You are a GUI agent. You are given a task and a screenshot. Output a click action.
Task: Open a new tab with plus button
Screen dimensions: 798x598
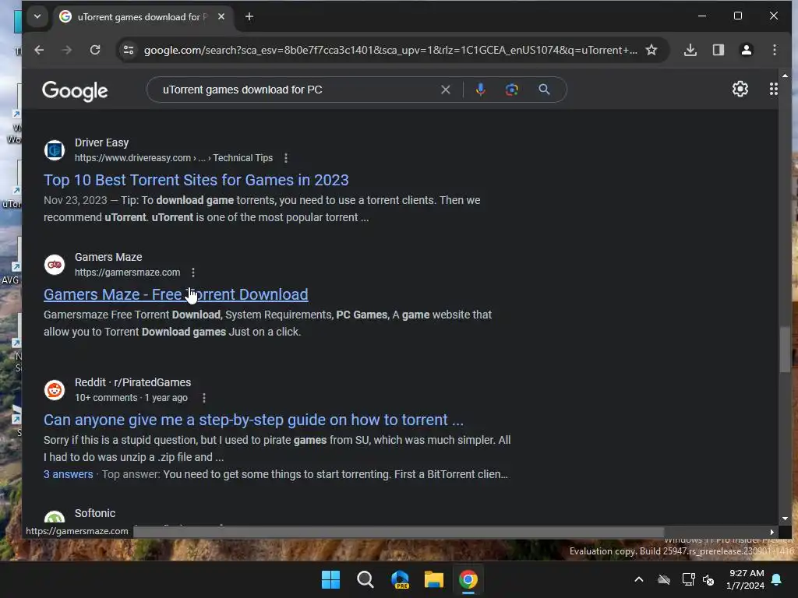249,16
